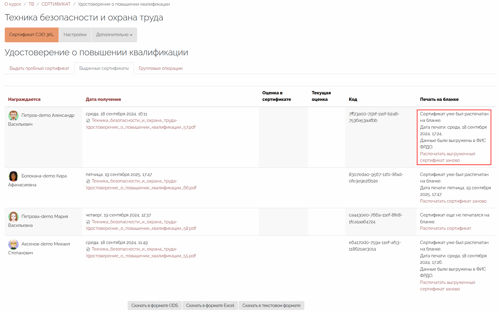Image resolution: width=498 pixels, height=312 pixels.
Task: Switch to Групповые операции tab
Action: pyautogui.click(x=160, y=68)
